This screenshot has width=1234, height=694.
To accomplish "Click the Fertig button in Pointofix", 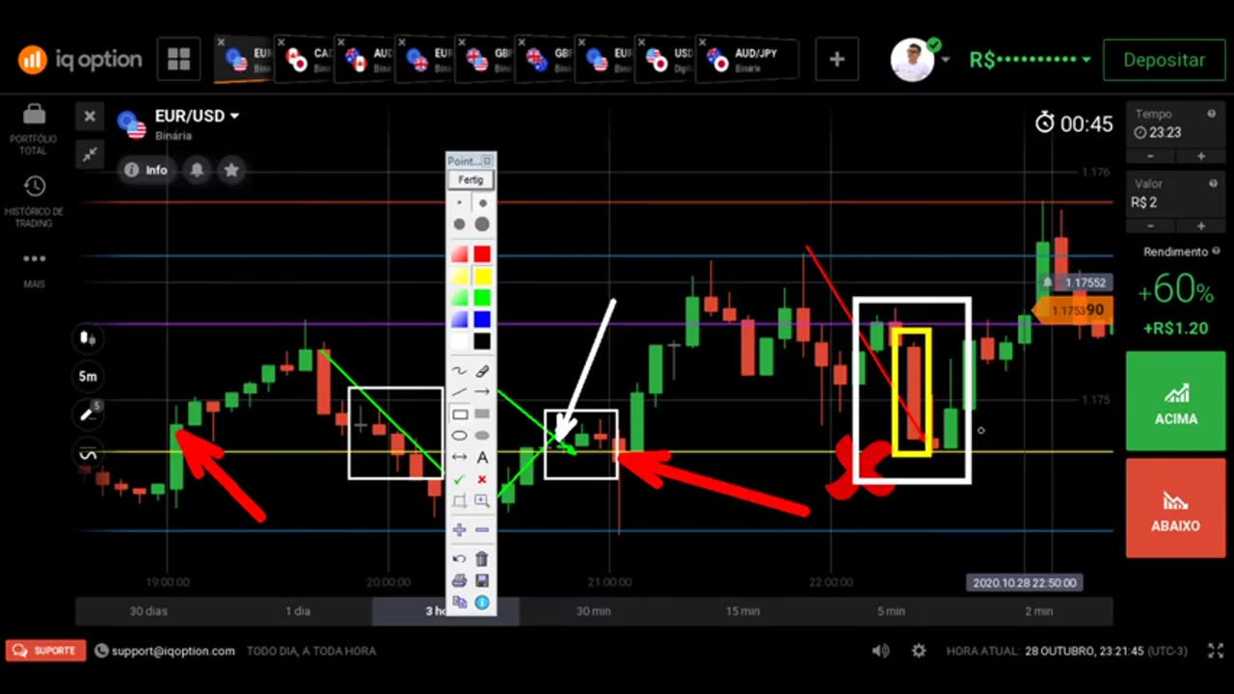I will [x=471, y=180].
